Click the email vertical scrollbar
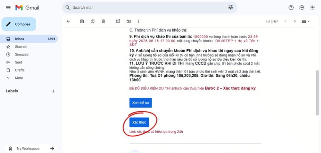The image size is (321, 153). tap(318, 93)
